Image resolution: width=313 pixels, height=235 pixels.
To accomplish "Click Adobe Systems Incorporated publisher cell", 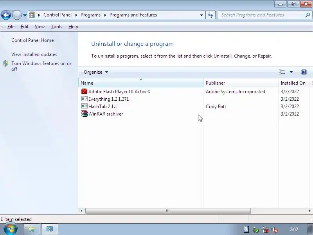I will (x=236, y=92).
